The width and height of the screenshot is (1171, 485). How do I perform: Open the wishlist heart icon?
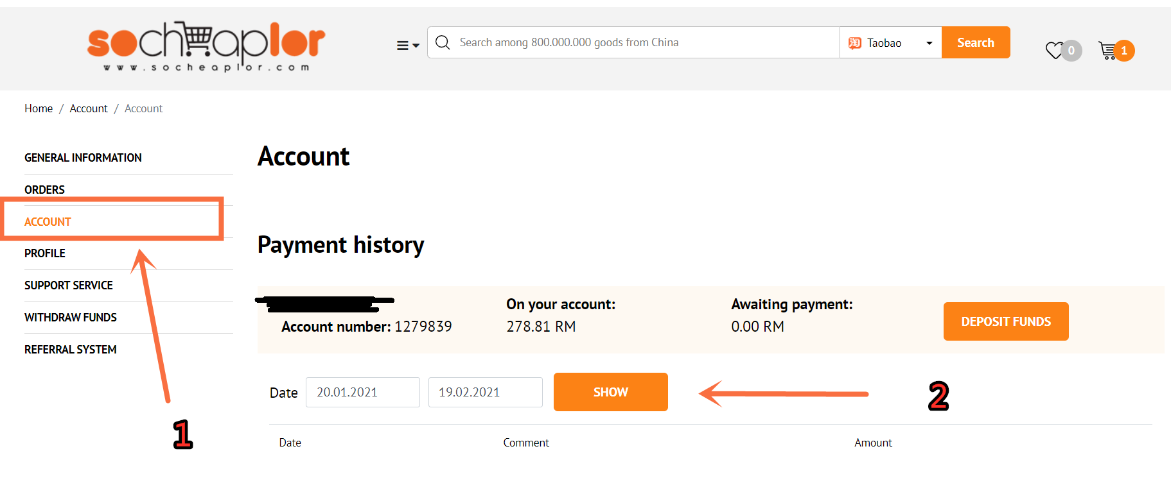coord(1054,50)
